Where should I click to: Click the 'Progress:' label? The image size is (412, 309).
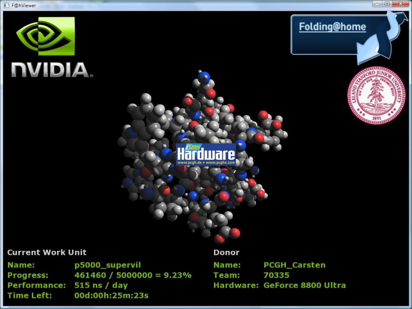click(x=28, y=276)
